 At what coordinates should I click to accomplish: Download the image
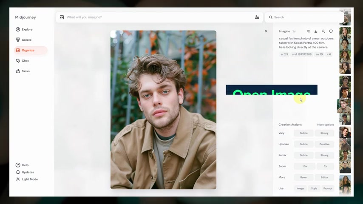point(316,31)
